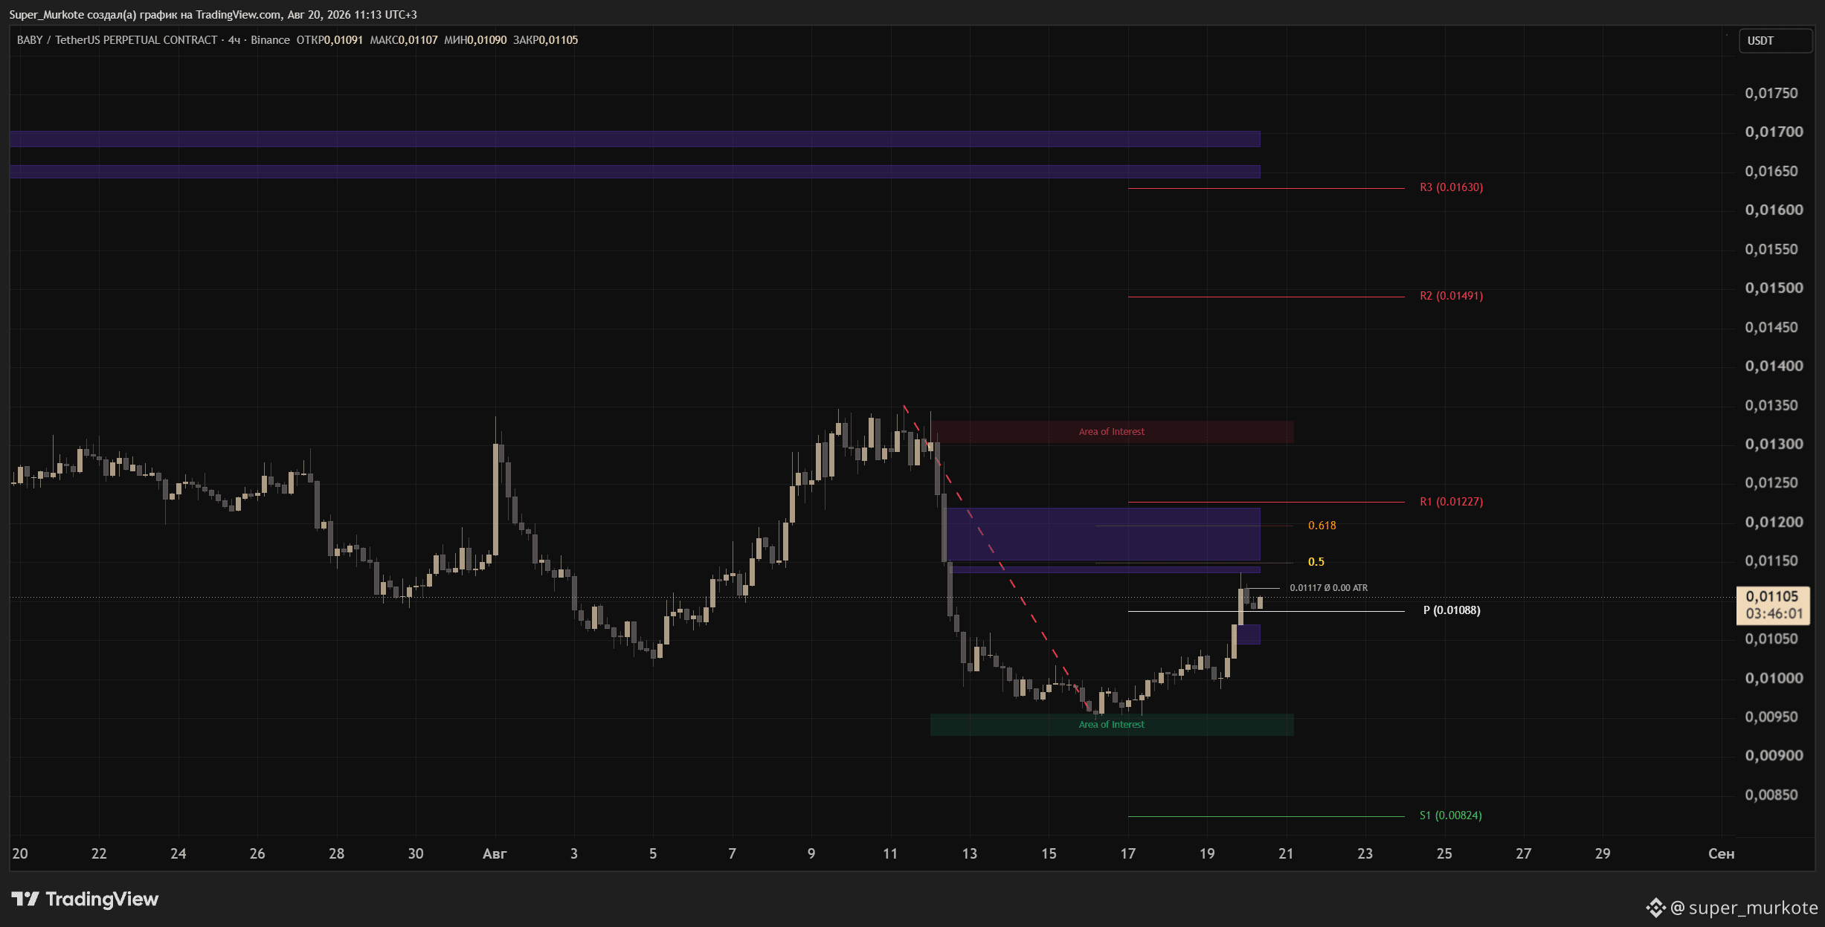
Task: Select the BABY / TetherUS PERPETUAL CONTRACT title
Action: coord(117,40)
